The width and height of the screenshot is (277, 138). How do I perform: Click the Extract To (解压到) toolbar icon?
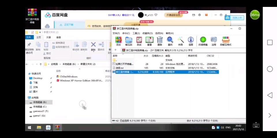click(x=129, y=41)
